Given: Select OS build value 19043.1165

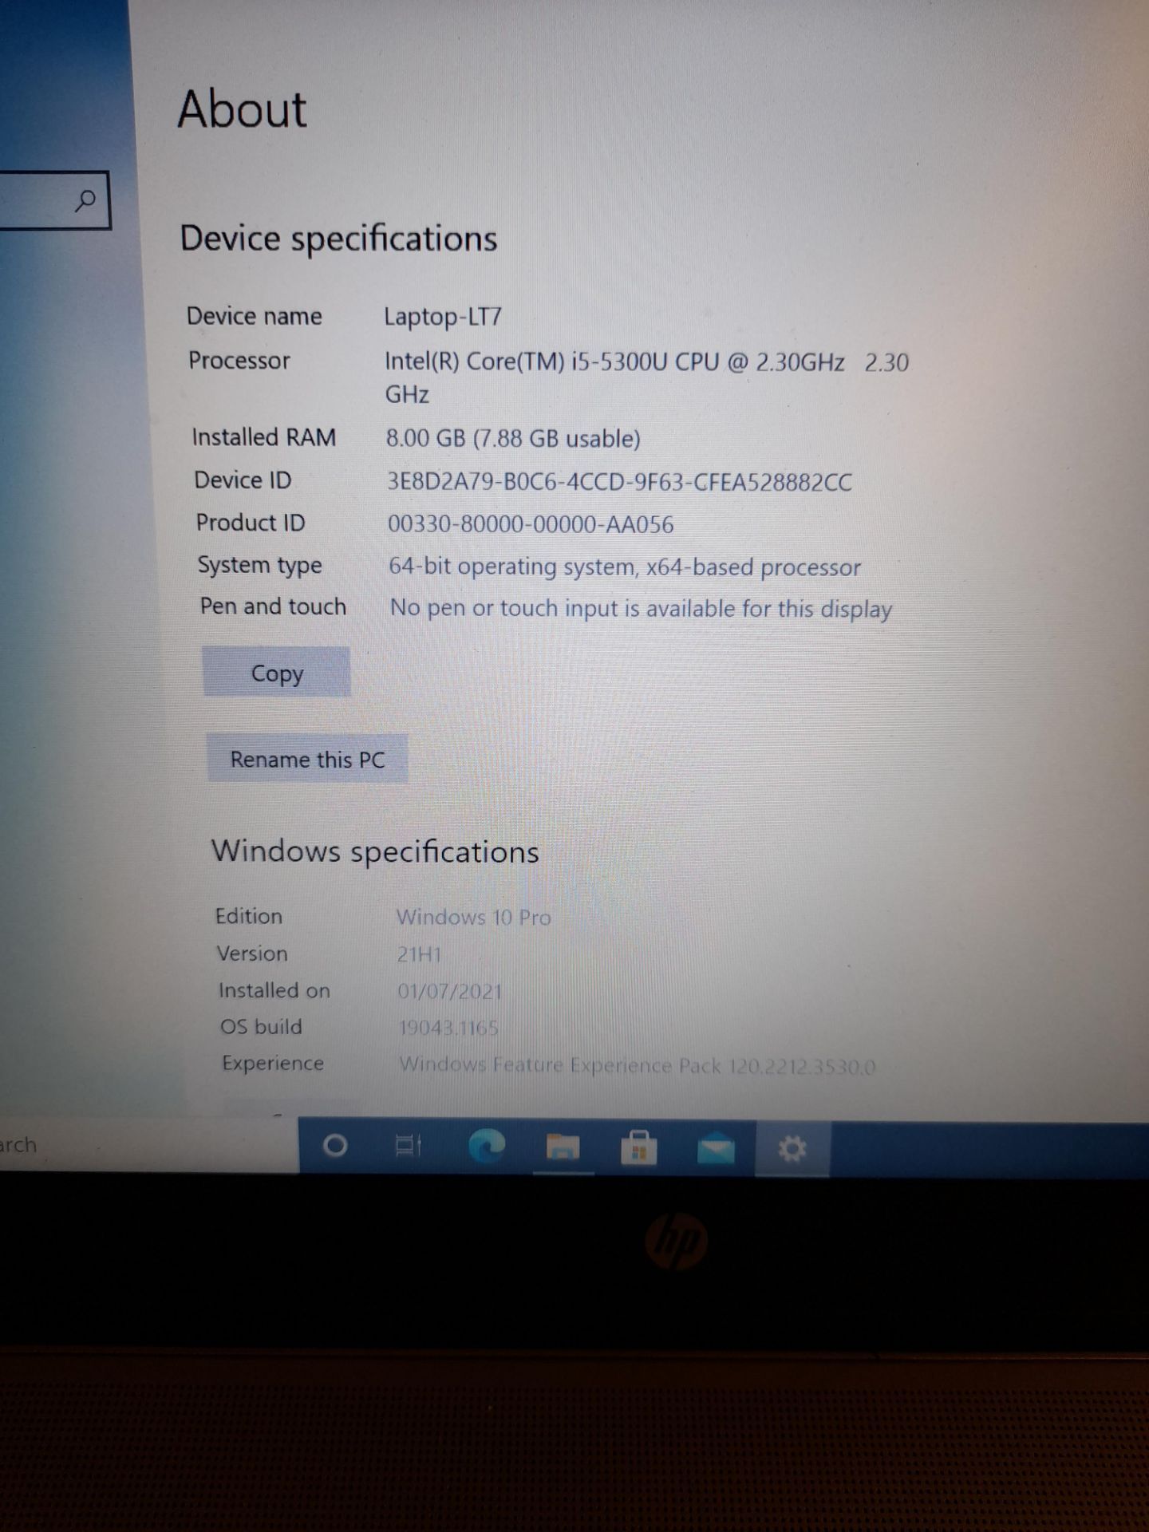Looking at the screenshot, I should coord(448,1029).
